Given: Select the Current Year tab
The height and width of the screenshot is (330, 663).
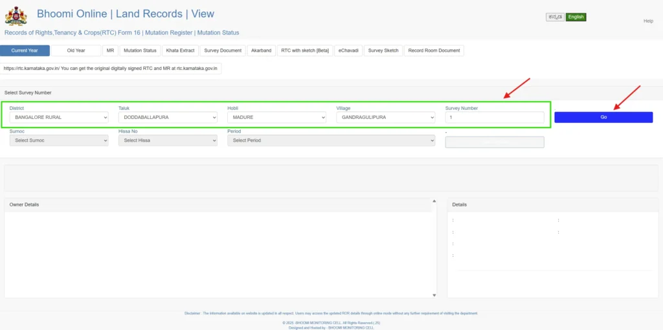Looking at the screenshot, I should [x=25, y=50].
